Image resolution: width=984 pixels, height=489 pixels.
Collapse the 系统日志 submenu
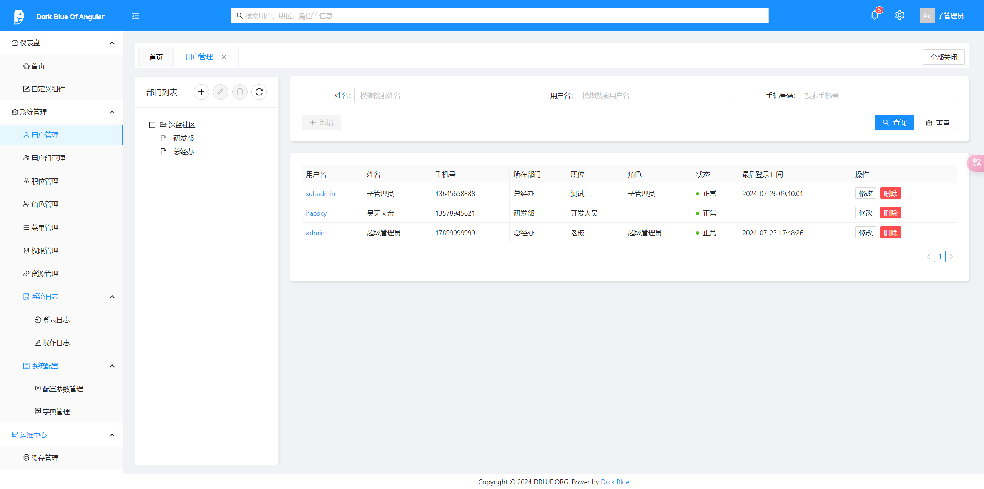click(x=112, y=296)
